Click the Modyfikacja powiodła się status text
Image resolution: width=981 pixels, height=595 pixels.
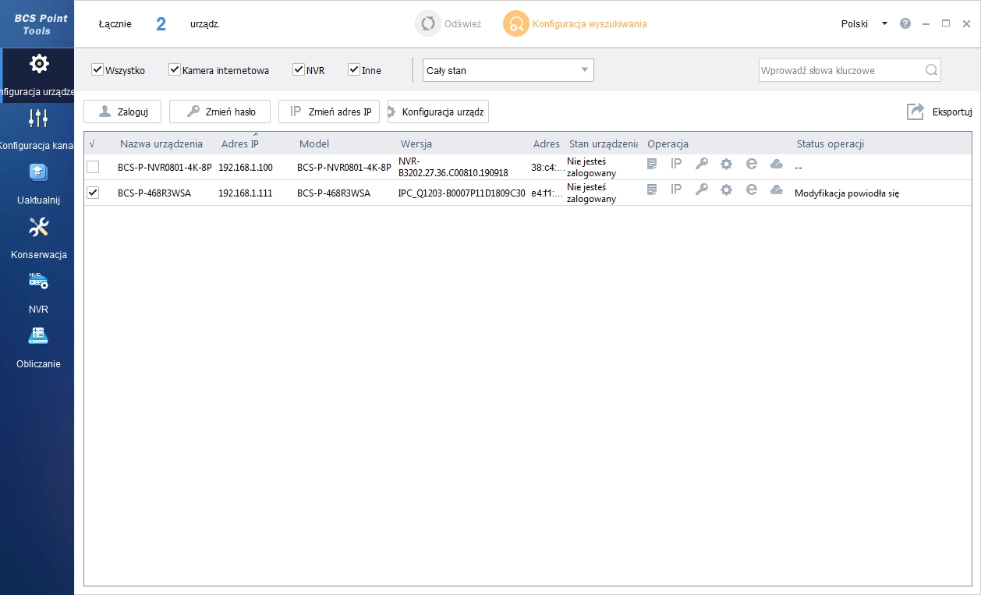pos(847,193)
